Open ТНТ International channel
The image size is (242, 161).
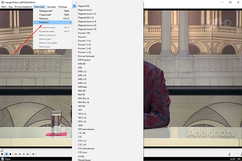click(107, 129)
